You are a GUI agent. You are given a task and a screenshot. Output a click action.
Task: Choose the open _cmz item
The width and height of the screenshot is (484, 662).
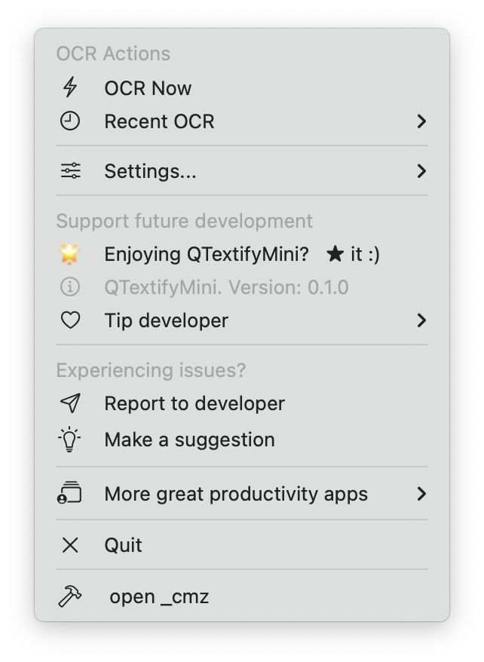pos(159,596)
